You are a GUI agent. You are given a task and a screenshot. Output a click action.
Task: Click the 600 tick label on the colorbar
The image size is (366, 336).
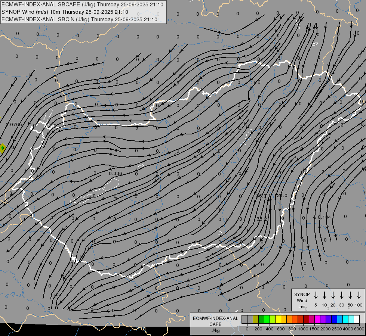[281, 329]
